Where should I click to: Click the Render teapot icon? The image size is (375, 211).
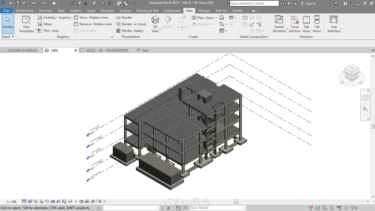(x=118, y=18)
